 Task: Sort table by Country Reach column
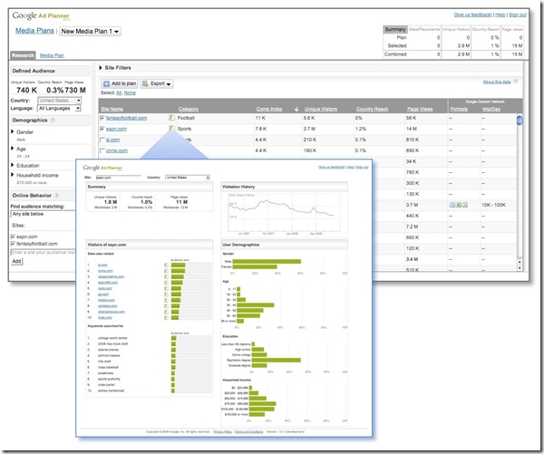click(372, 110)
